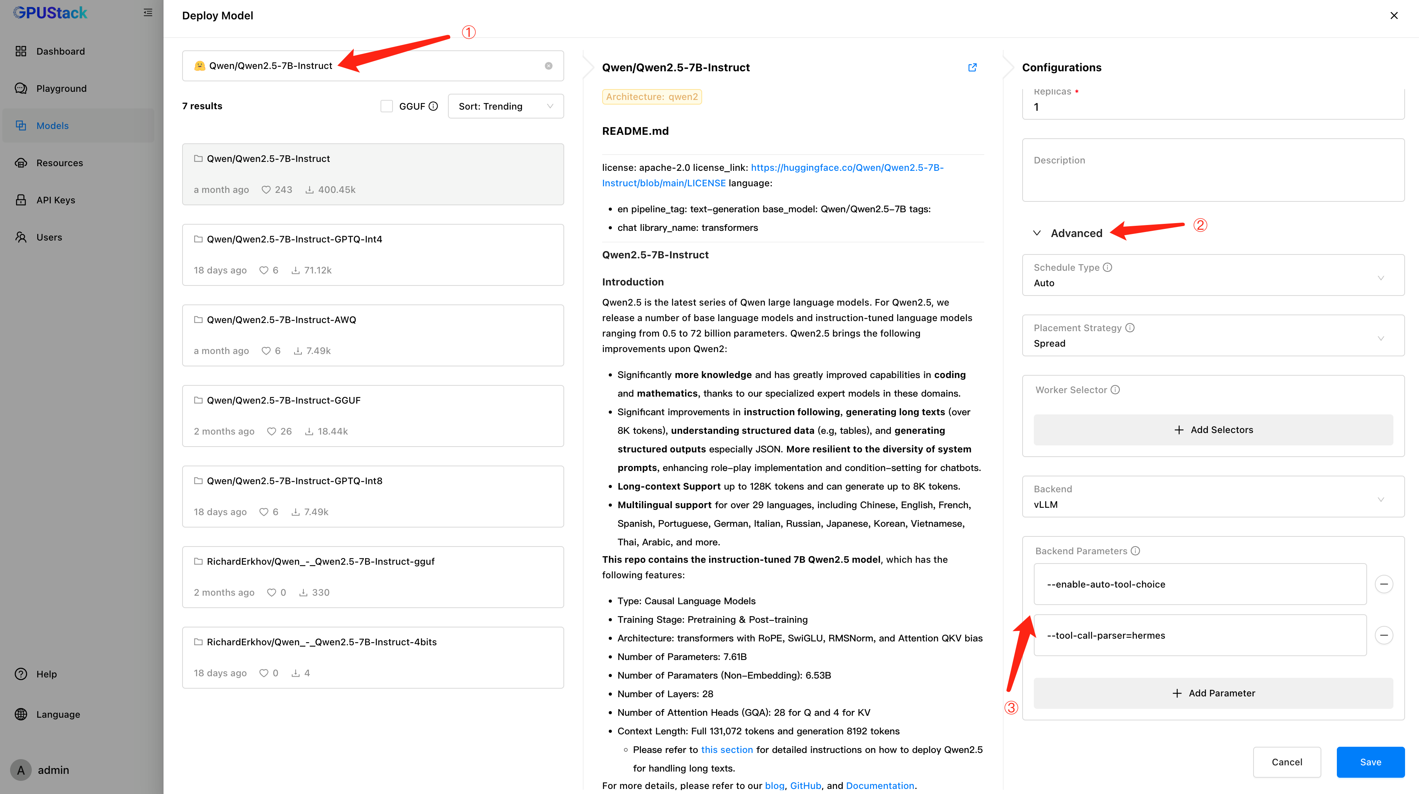Open the Backend dropdown
Screen dimensions: 1419x794
point(1213,497)
